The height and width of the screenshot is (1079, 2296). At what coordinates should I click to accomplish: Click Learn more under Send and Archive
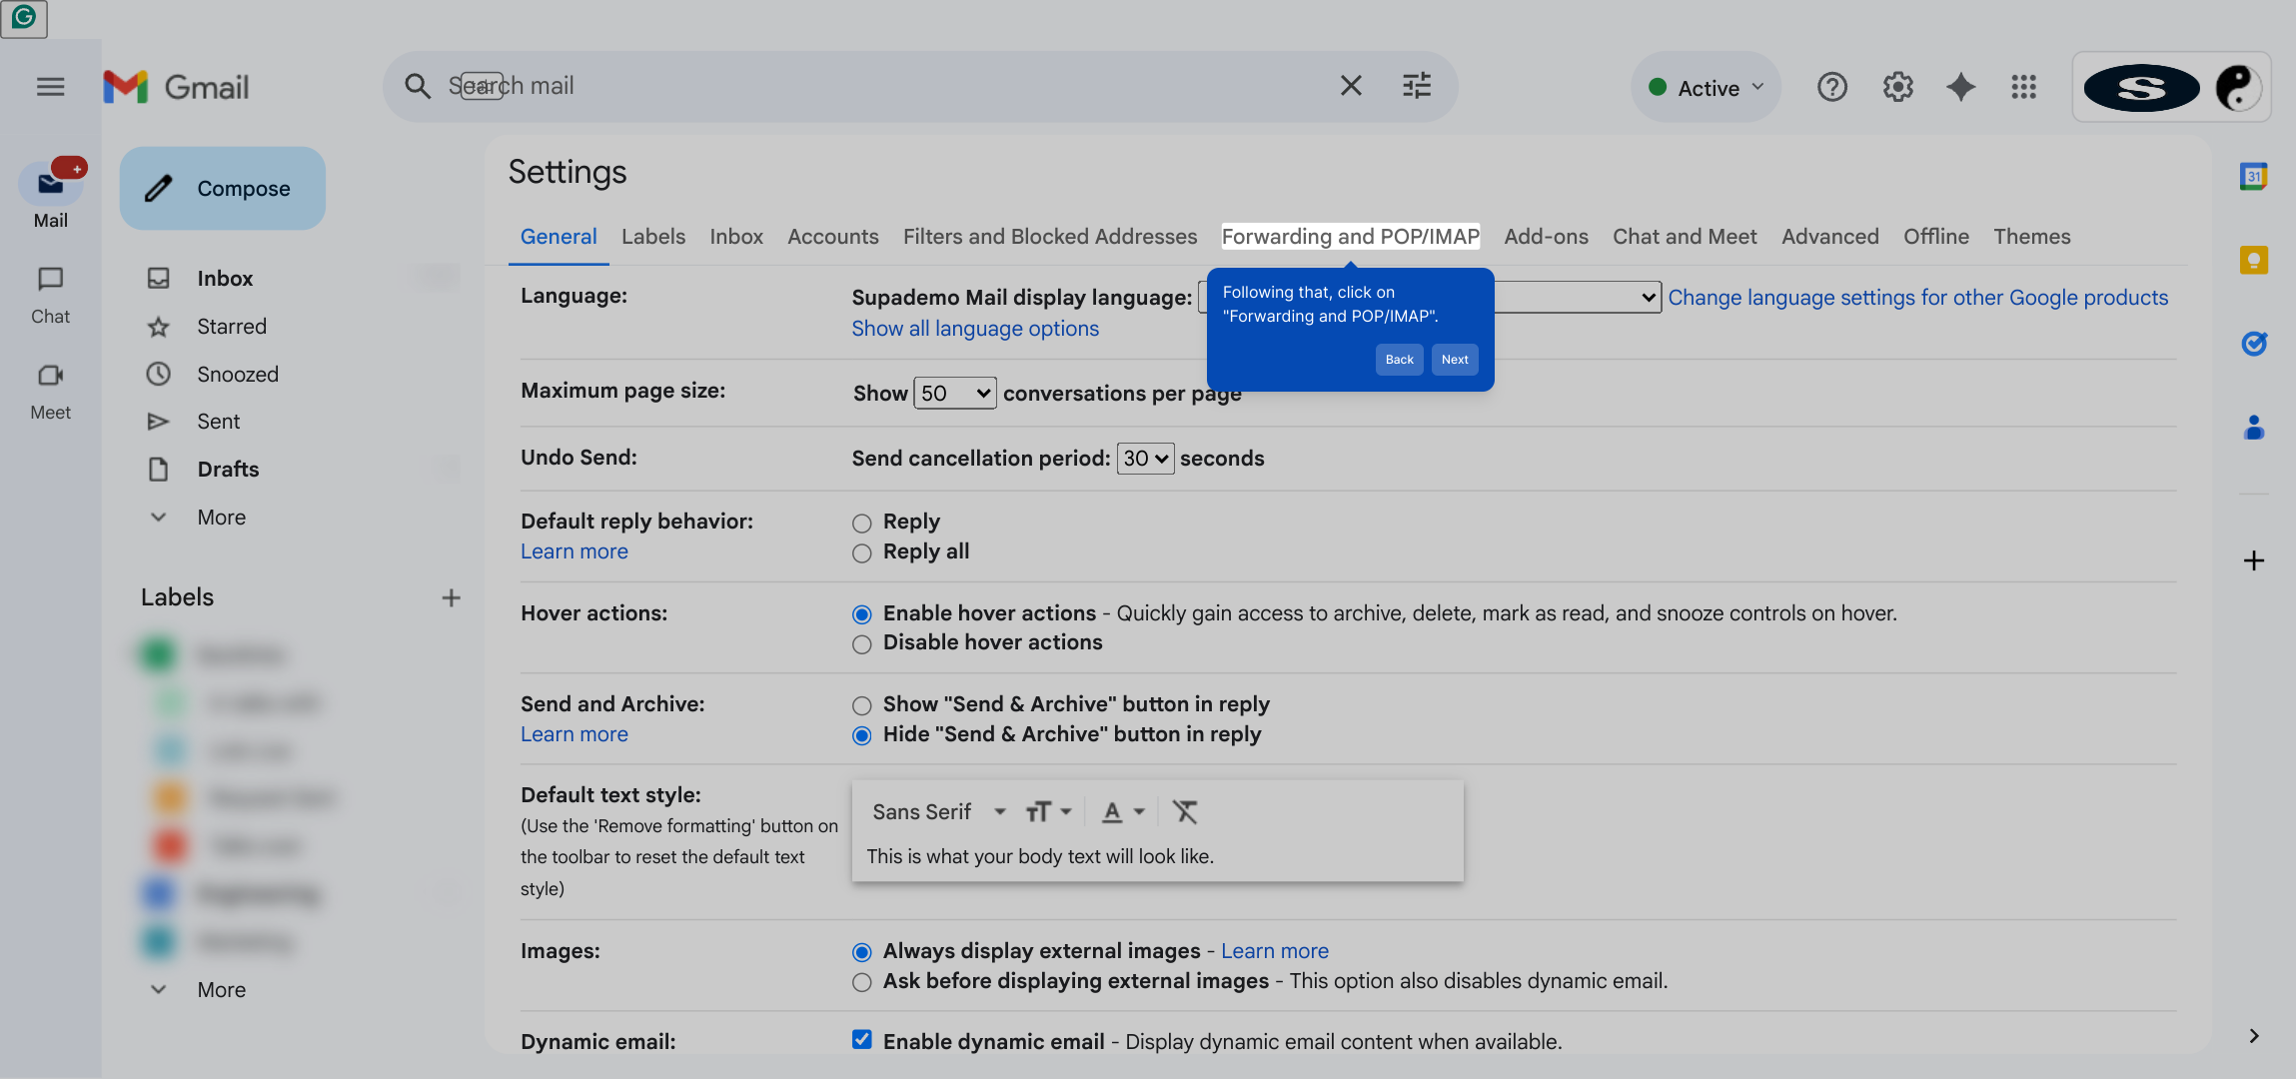574,734
